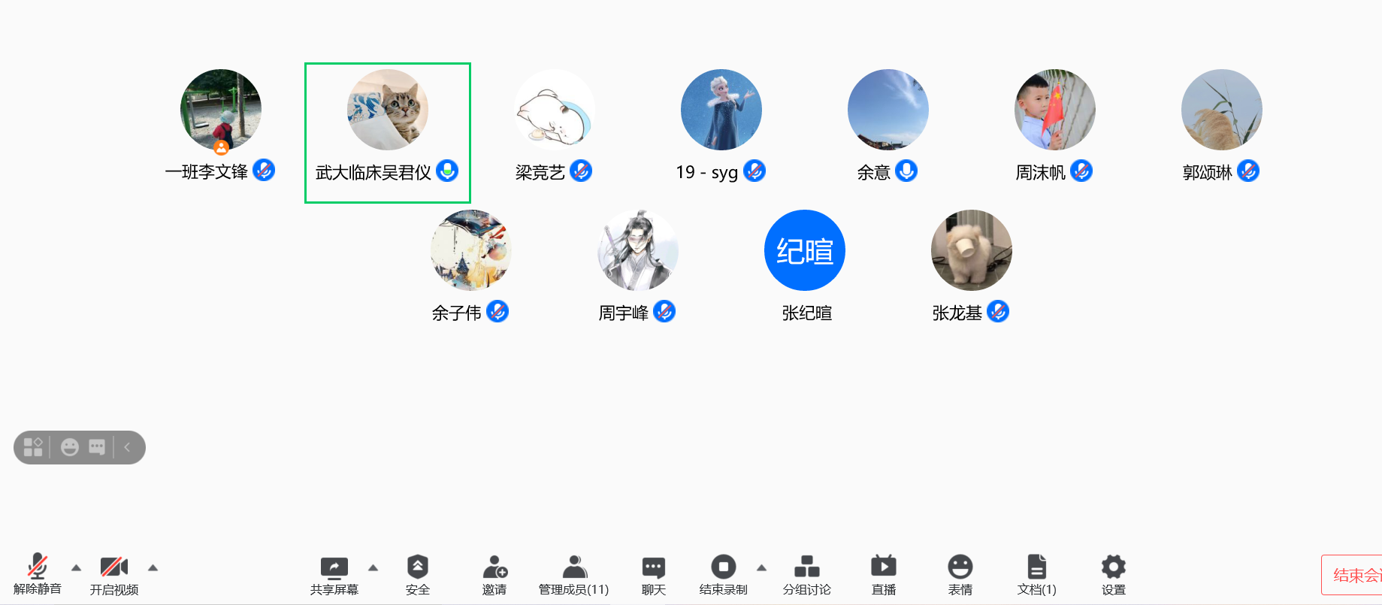Open the 安全 security shield icon
The image size is (1382, 605).
418,576
